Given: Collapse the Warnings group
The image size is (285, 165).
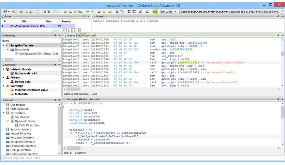Looking at the screenshot, I should (x=3, y=86).
